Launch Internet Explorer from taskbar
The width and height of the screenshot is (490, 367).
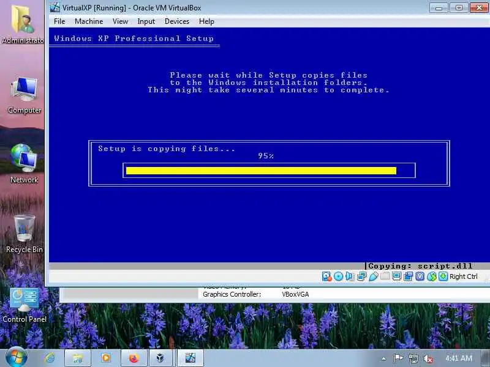[50, 358]
